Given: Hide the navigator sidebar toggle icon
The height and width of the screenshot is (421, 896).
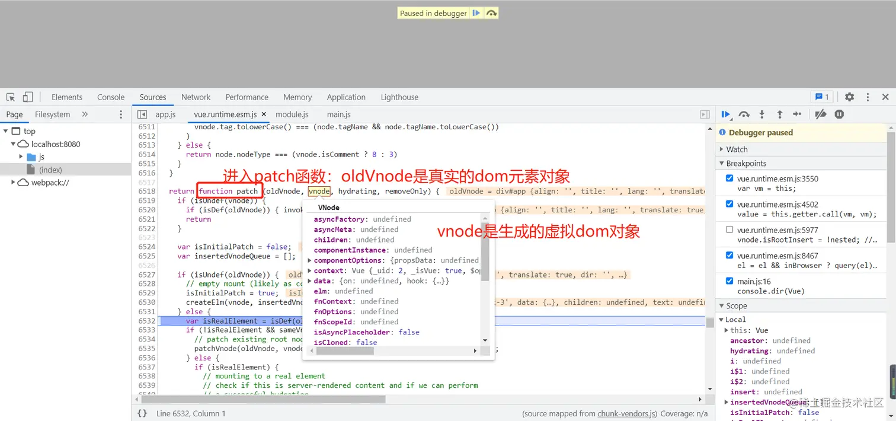Looking at the screenshot, I should click(142, 114).
